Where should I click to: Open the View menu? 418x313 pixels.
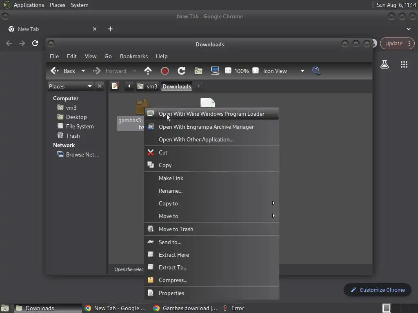pyautogui.click(x=91, y=56)
